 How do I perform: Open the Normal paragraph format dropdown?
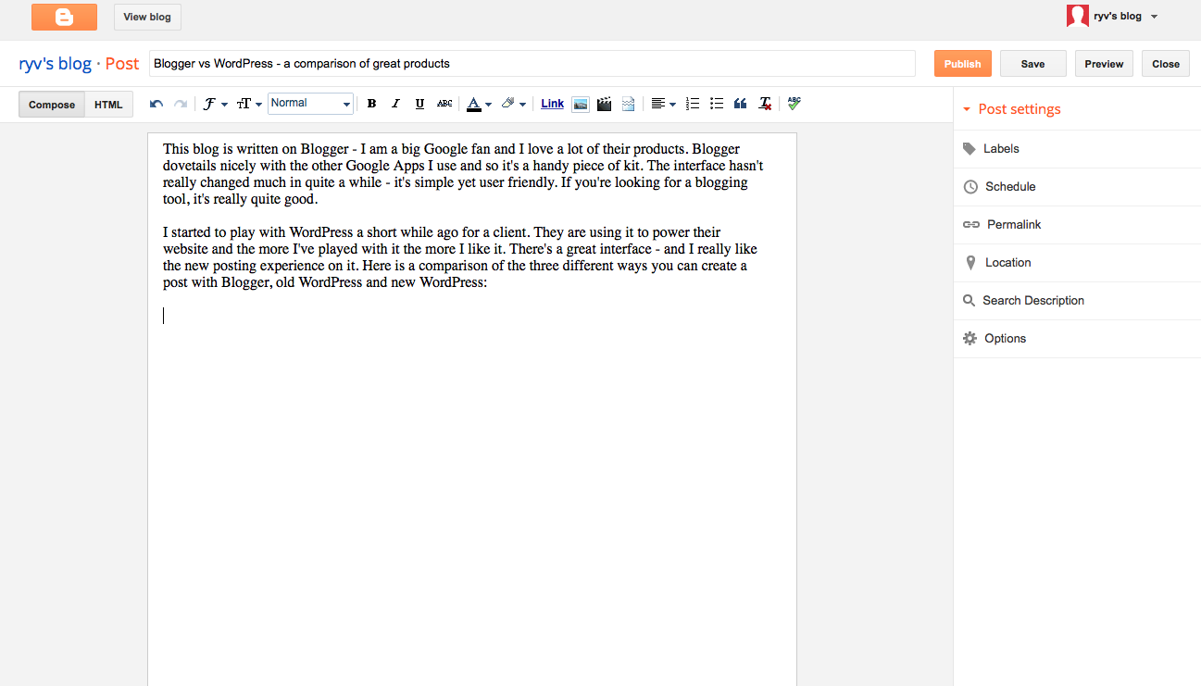coord(310,104)
